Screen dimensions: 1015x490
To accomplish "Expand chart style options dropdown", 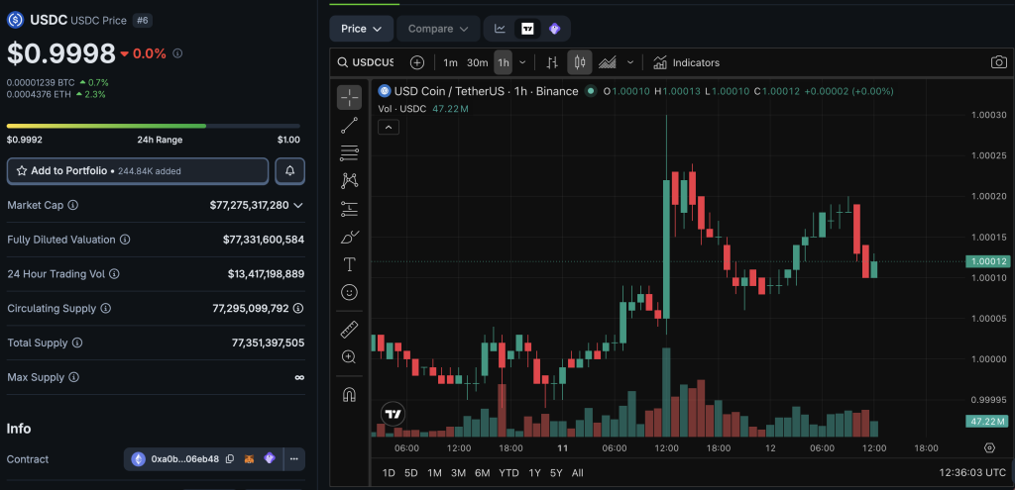I will [x=629, y=62].
